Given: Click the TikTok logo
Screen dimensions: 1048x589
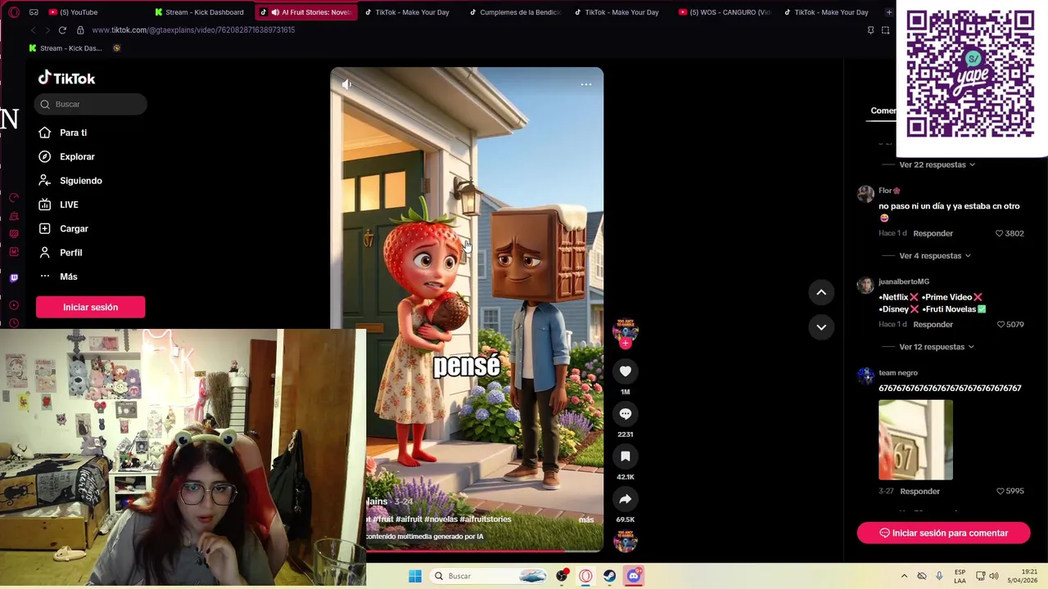Looking at the screenshot, I should 66,79.
